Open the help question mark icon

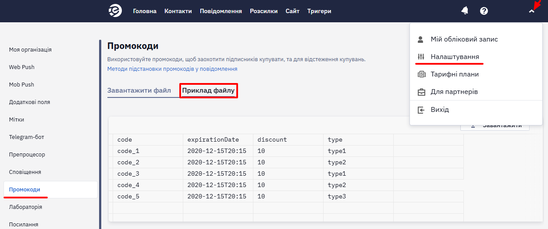[x=484, y=11]
